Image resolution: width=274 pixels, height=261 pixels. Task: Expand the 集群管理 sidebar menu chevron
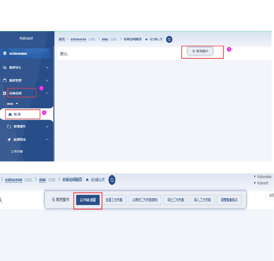pyautogui.click(x=47, y=80)
